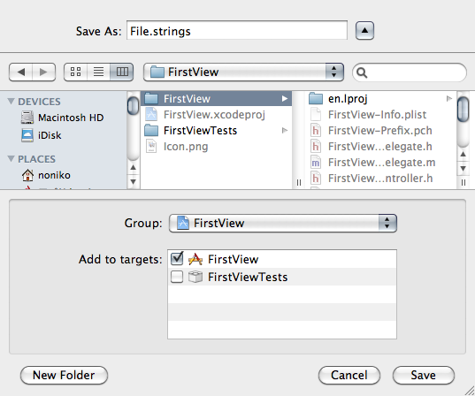
Task: Uncheck the FirstView target checkbox
Action: point(177,259)
